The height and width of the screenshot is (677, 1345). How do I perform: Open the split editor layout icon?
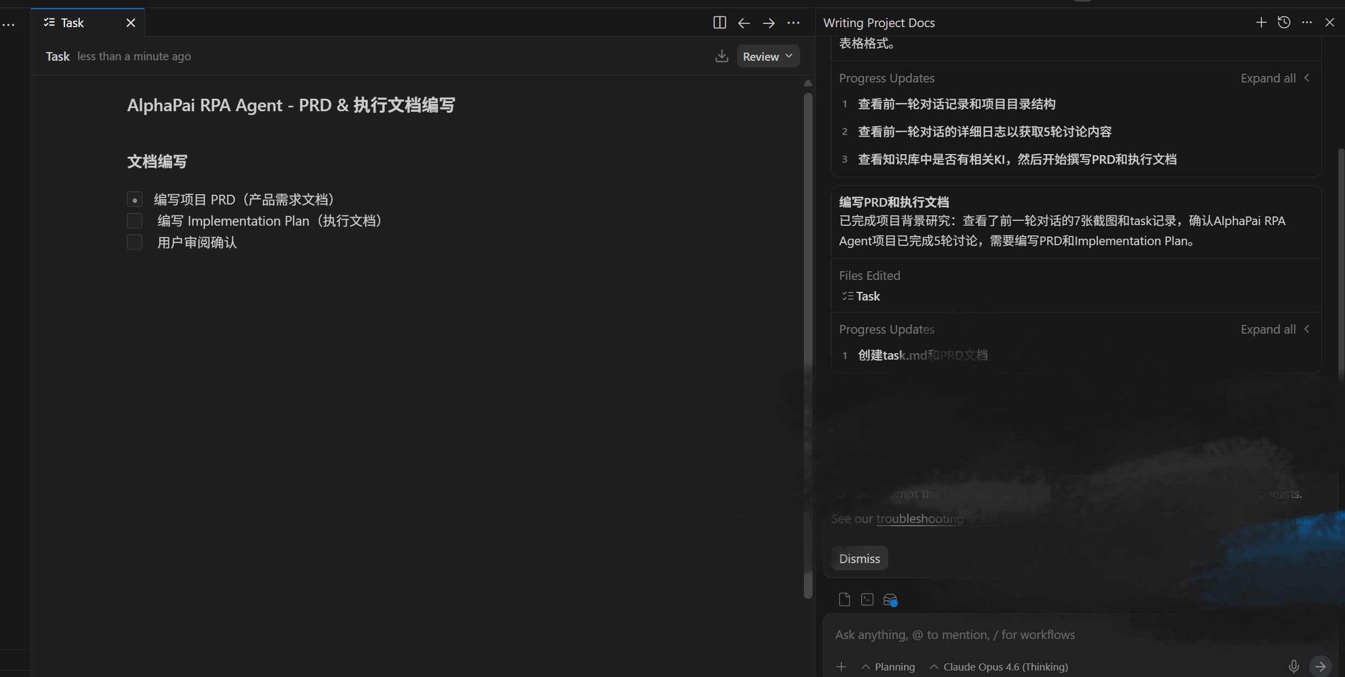719,23
